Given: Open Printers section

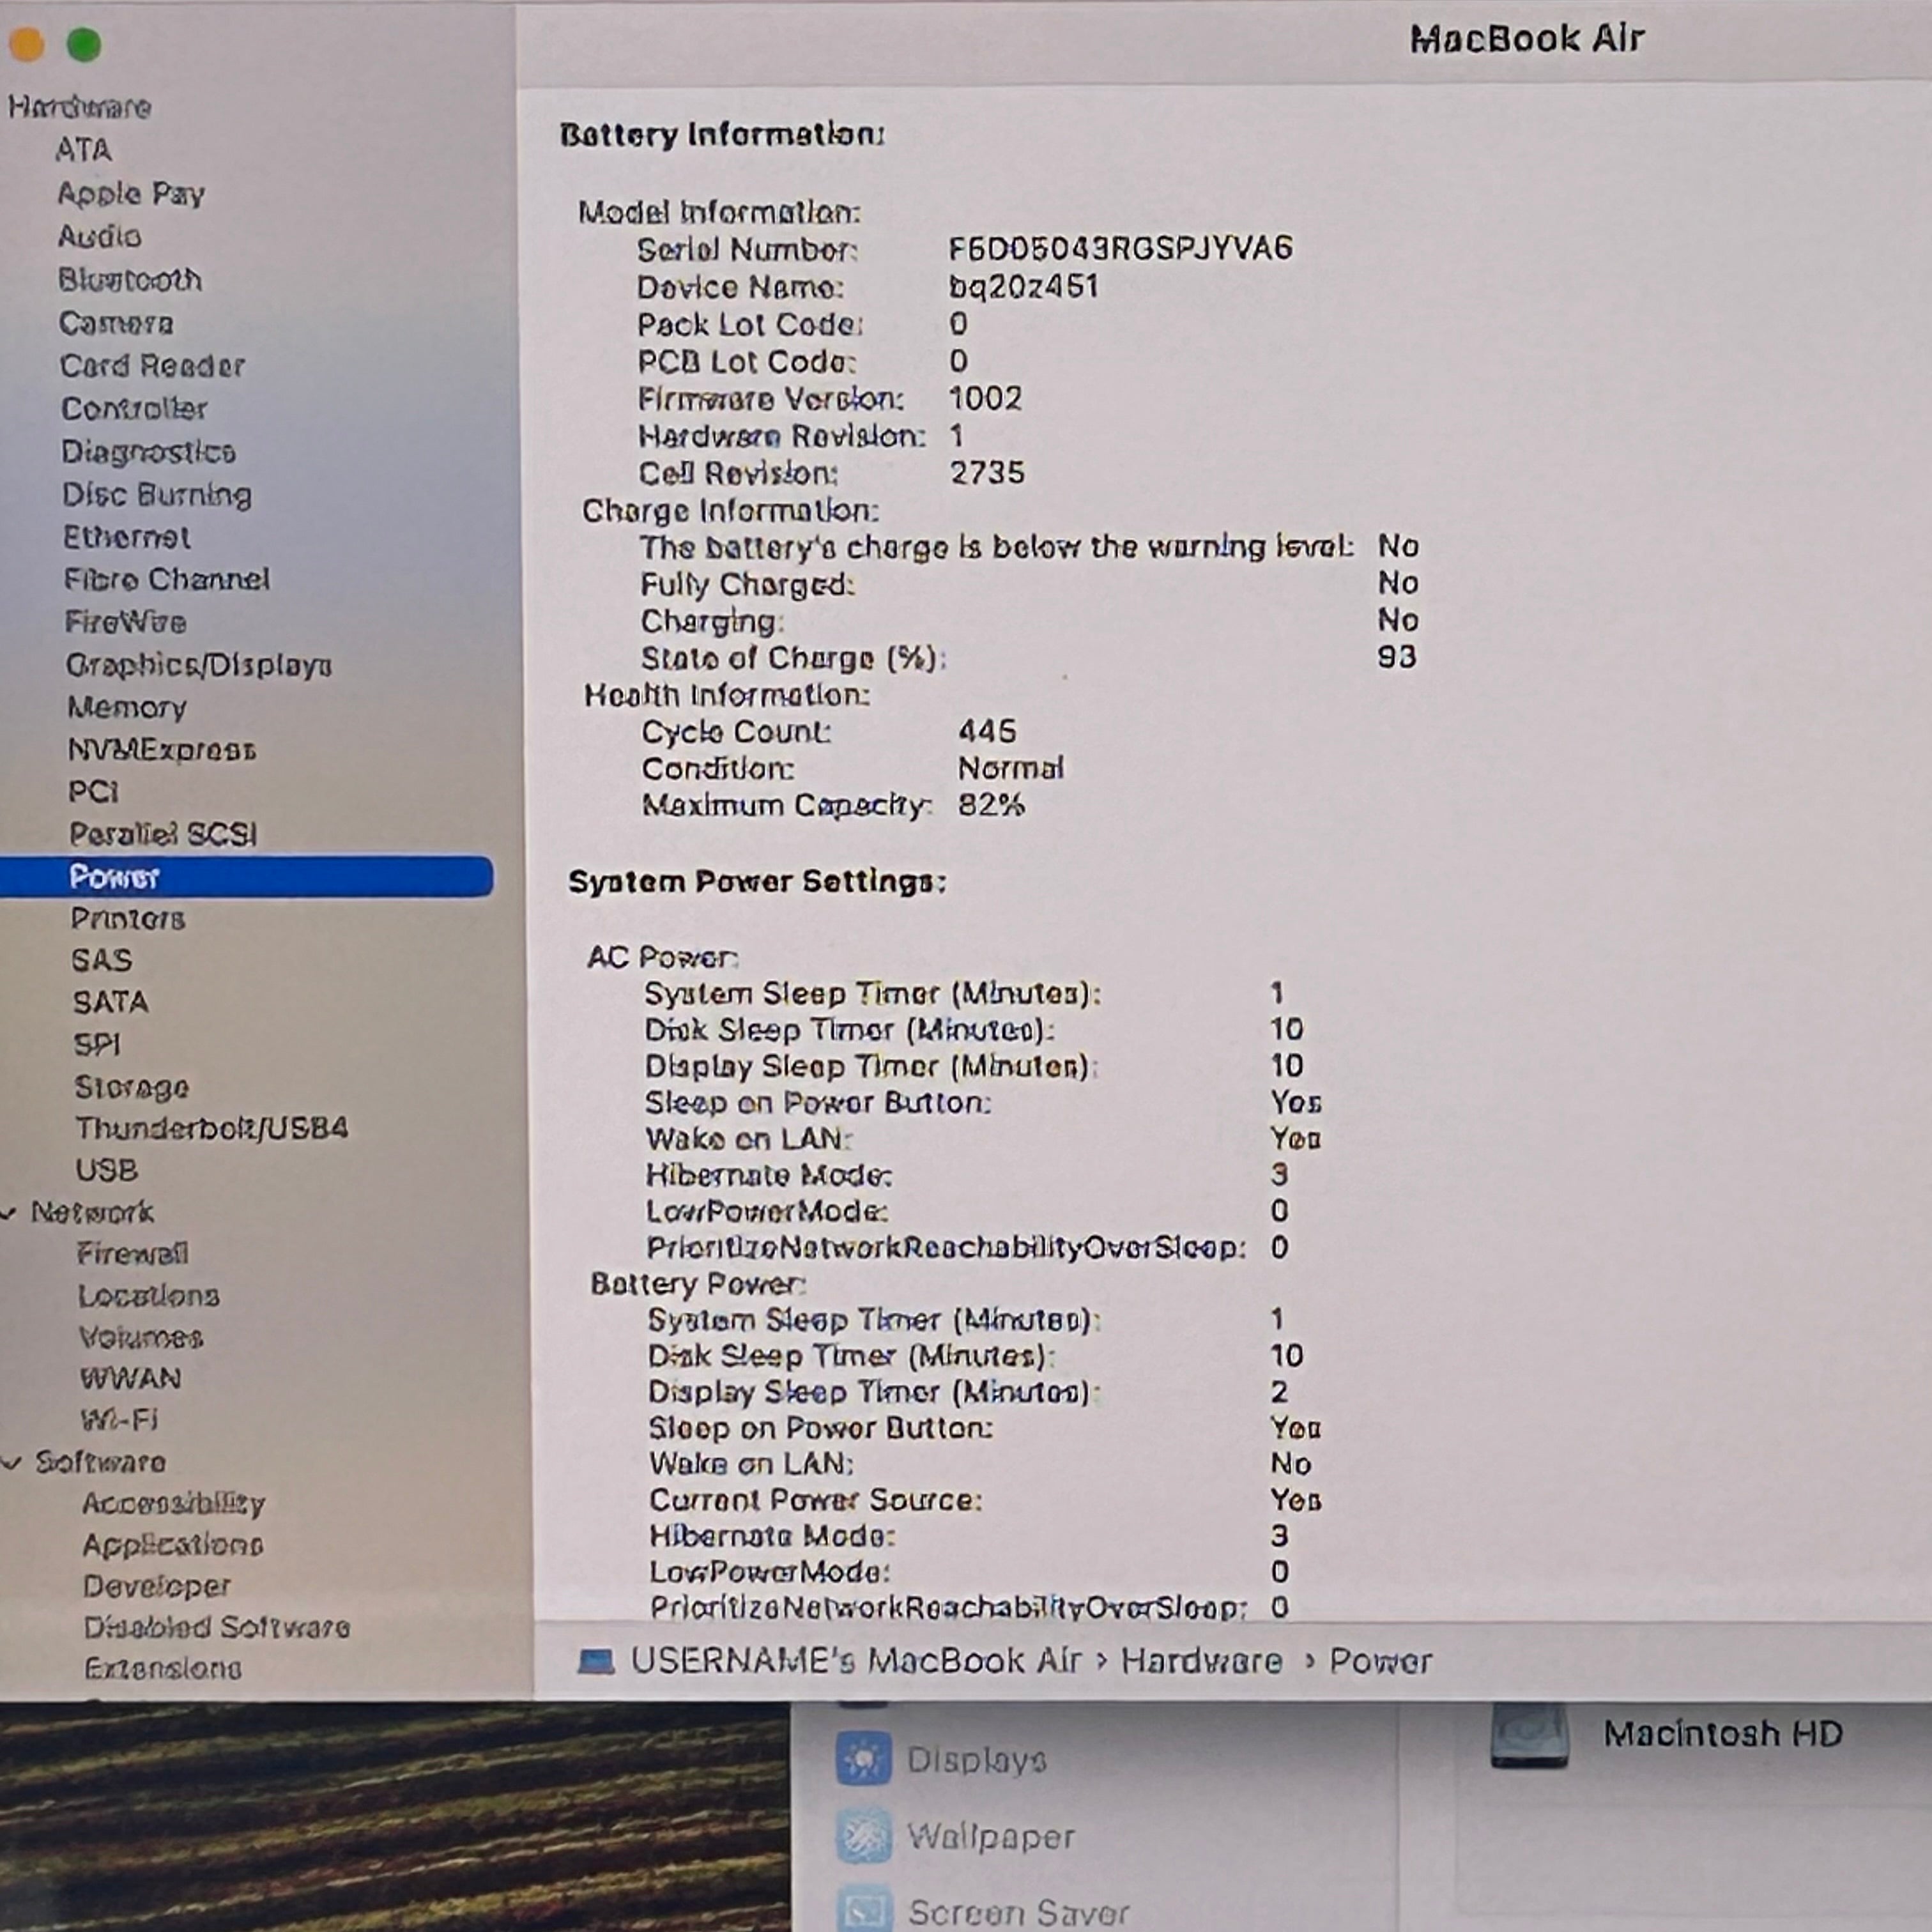Looking at the screenshot, I should point(128,918).
